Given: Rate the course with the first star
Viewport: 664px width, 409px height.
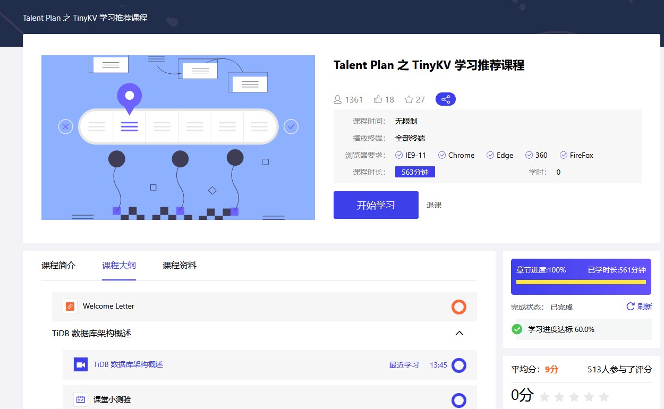Looking at the screenshot, I should 544,397.
